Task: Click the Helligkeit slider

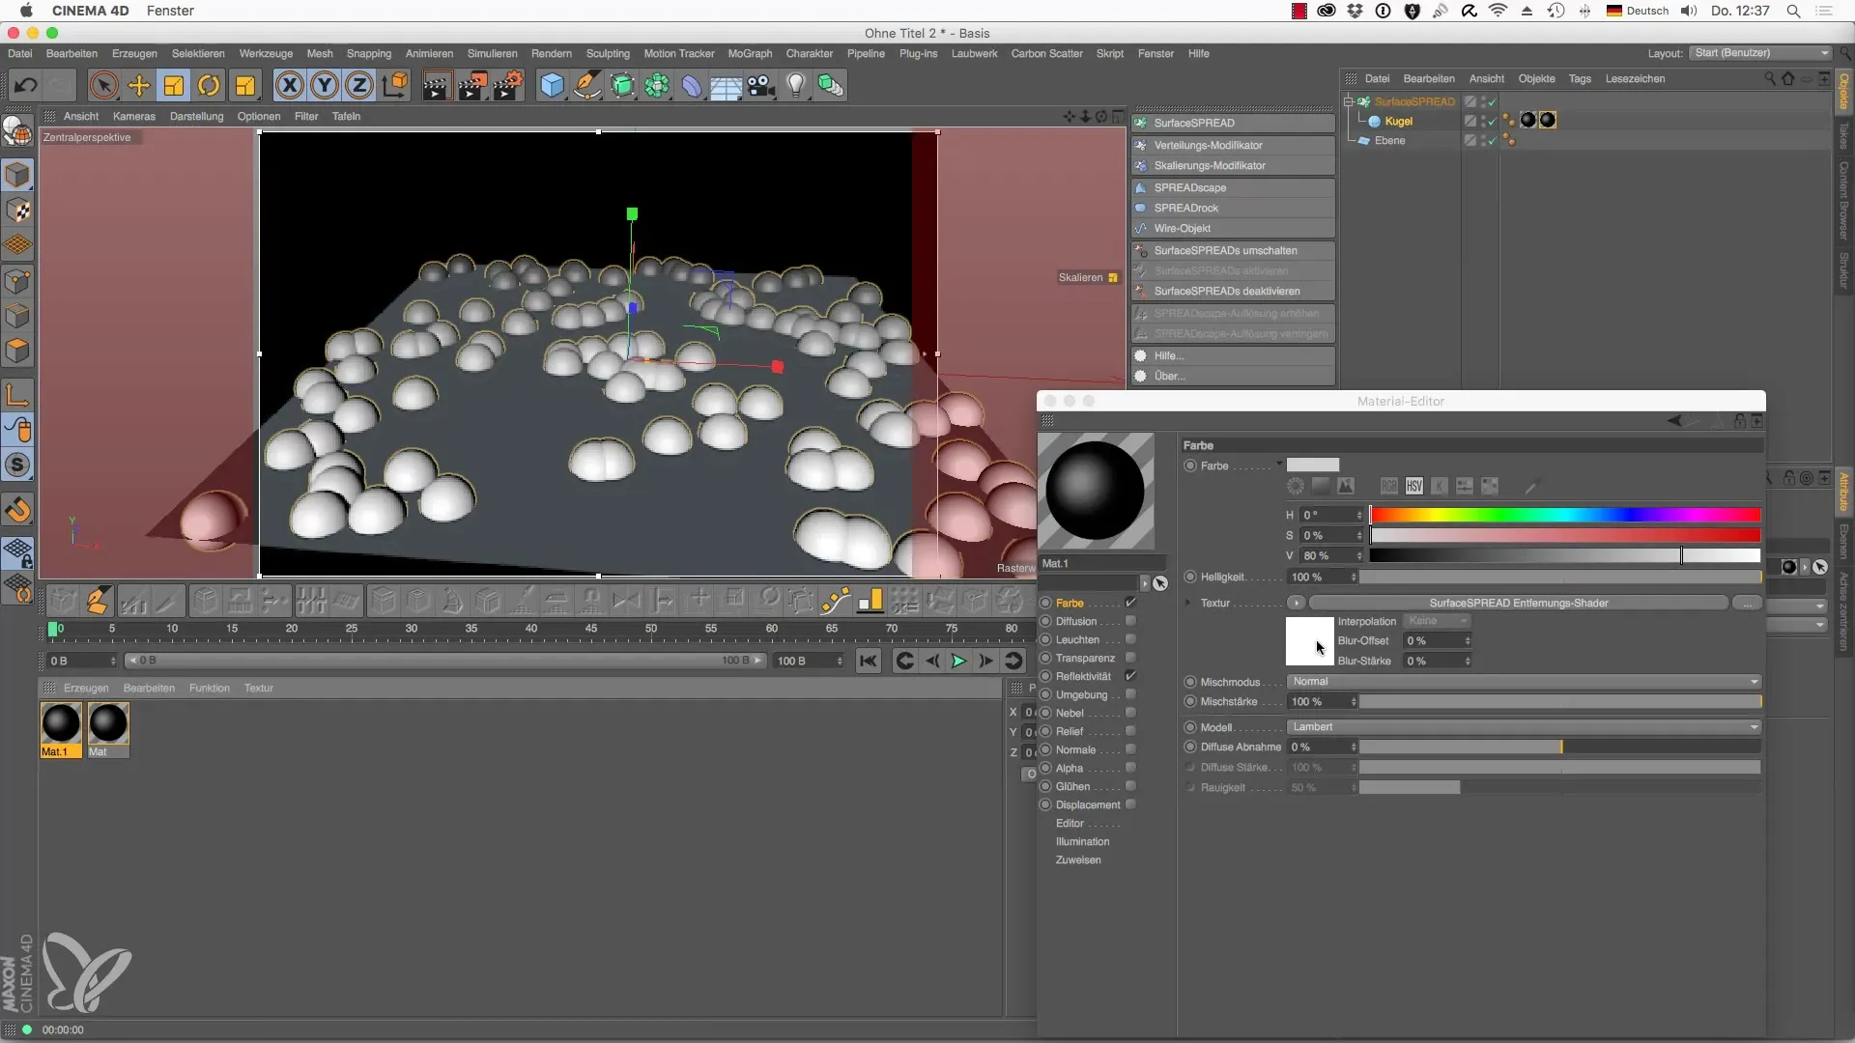Action: click(x=1560, y=578)
